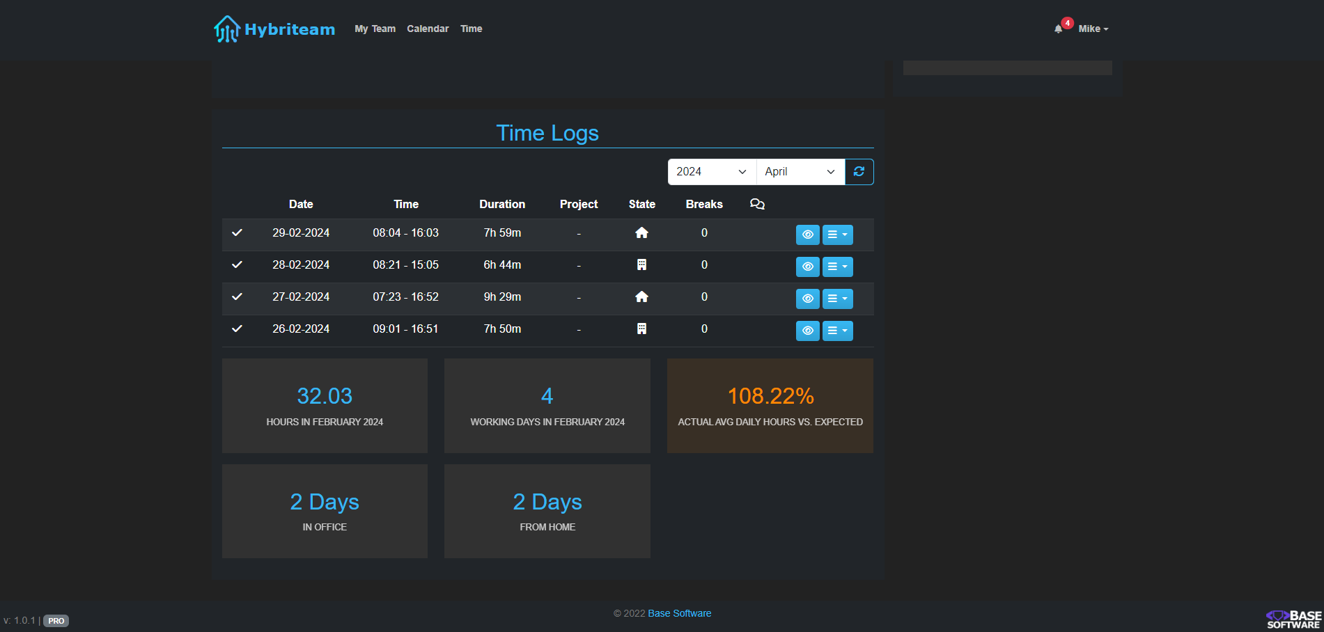Open the Calendar menu item
Viewport: 1324px width, 632px height.
(x=428, y=29)
